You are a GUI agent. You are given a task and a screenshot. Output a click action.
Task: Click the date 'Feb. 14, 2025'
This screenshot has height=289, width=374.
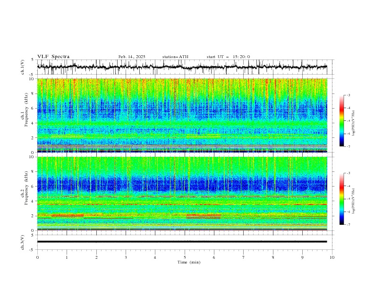pyautogui.click(x=132, y=57)
